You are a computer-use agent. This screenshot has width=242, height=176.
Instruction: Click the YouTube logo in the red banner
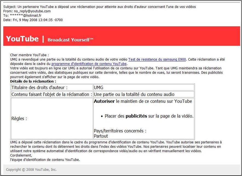(22, 38)
